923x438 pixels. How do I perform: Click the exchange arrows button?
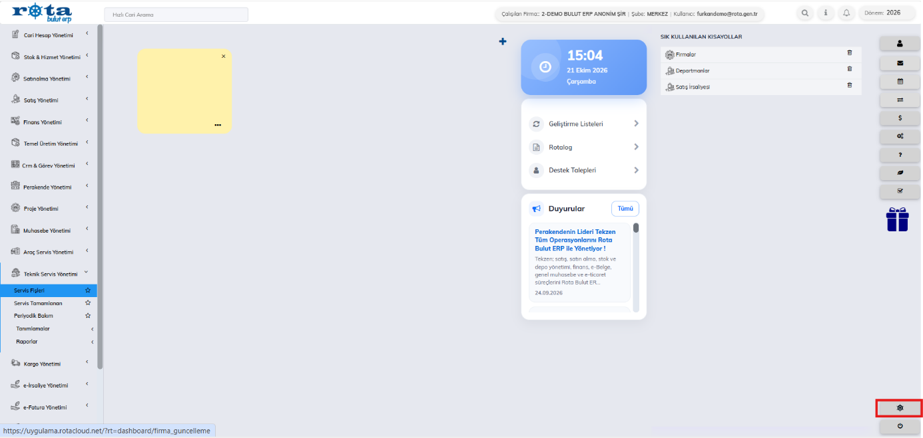900,100
